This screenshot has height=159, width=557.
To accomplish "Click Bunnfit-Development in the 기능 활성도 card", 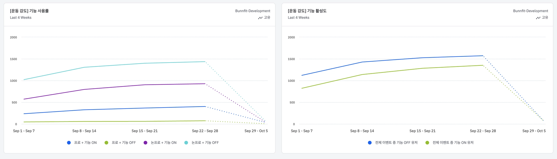I will 530,11.
